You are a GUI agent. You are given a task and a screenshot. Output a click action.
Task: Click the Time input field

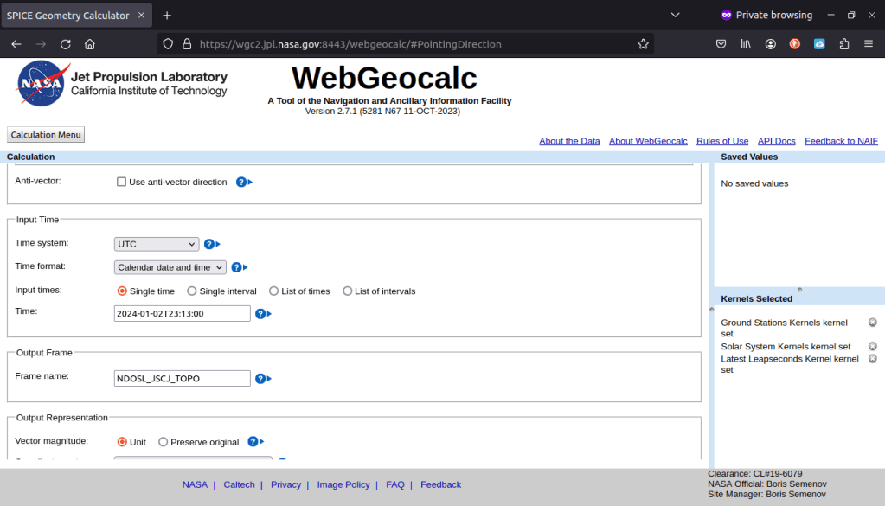182,313
